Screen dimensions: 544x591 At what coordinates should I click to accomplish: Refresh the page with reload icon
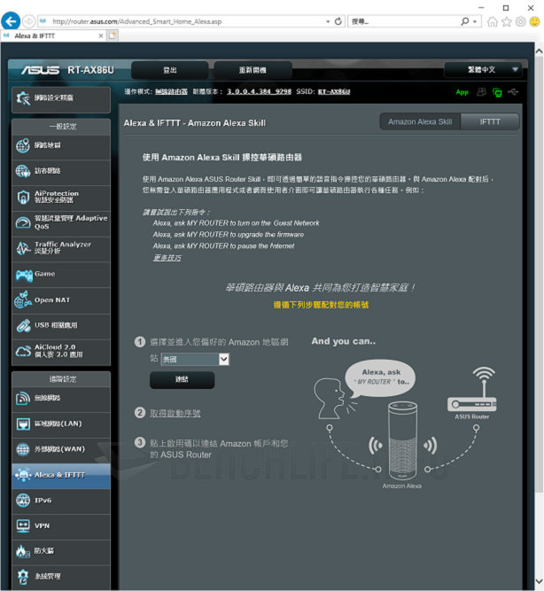(x=338, y=21)
